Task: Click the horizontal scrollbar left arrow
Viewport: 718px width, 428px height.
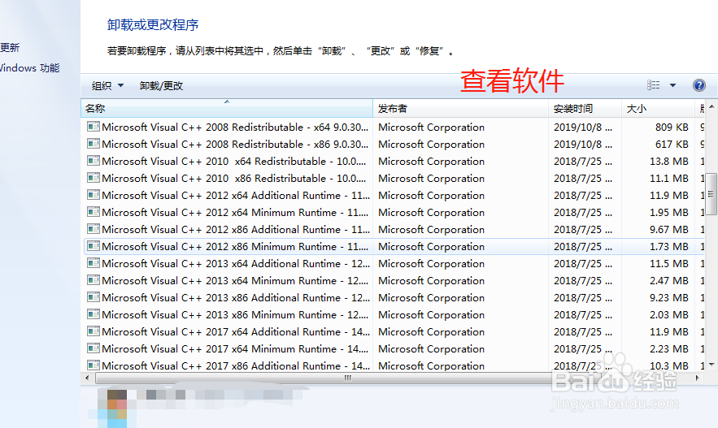Action: coord(88,378)
